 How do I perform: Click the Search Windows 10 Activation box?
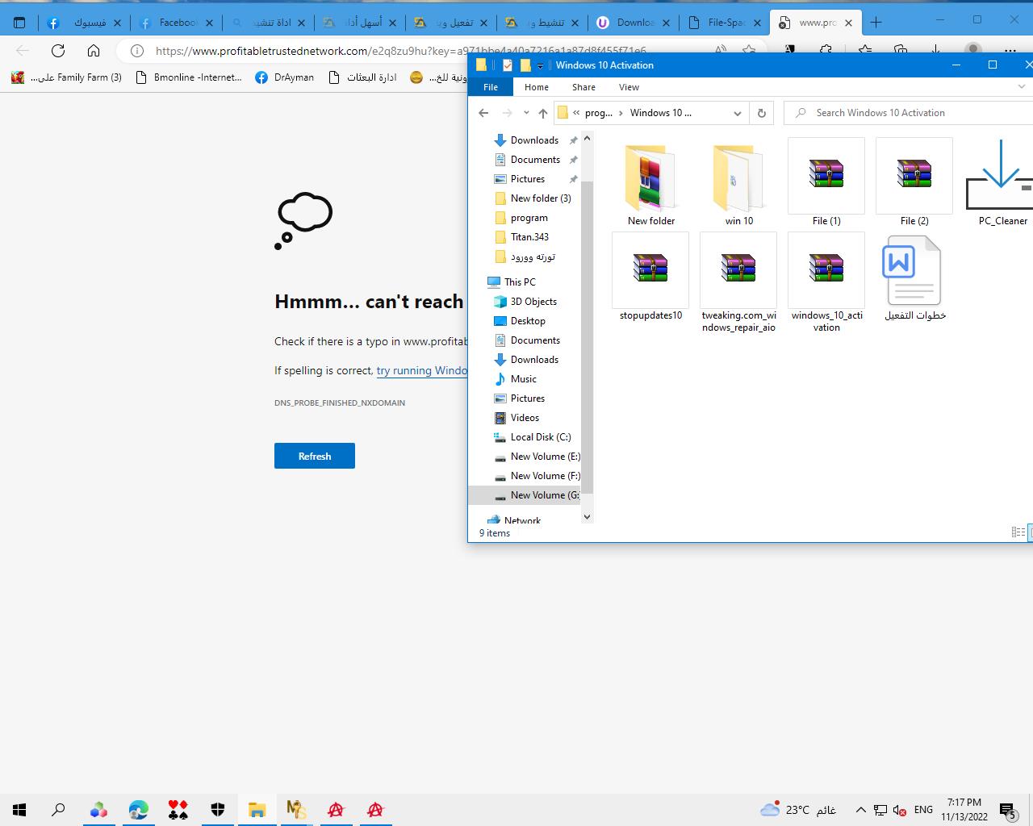point(912,113)
